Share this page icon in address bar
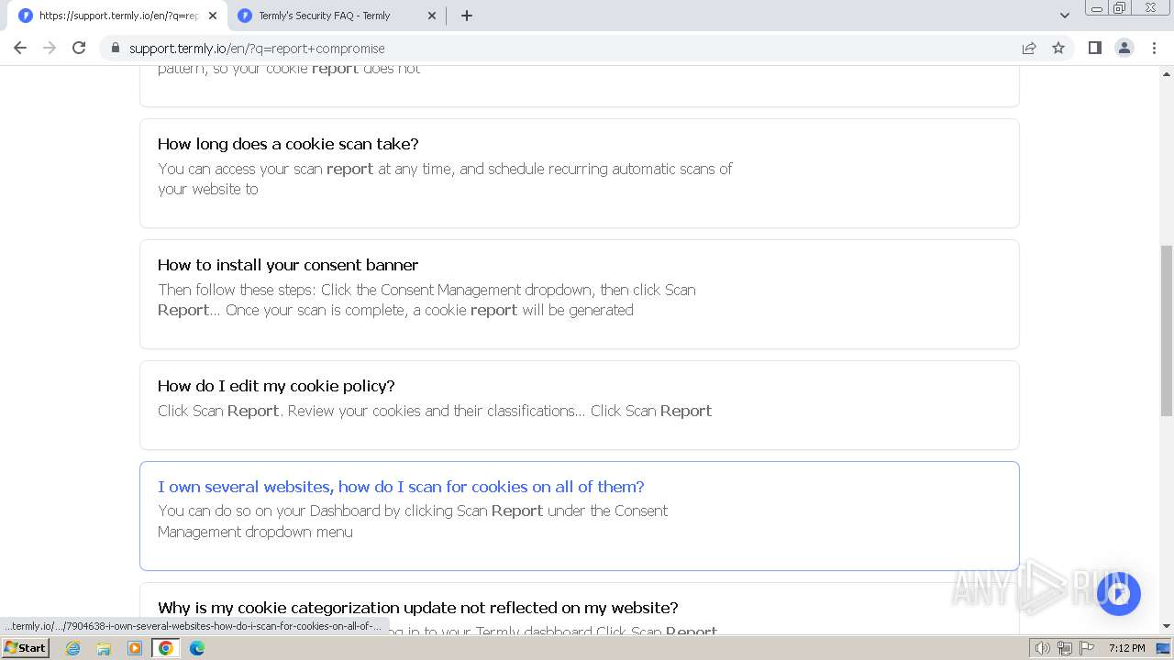 (1029, 48)
